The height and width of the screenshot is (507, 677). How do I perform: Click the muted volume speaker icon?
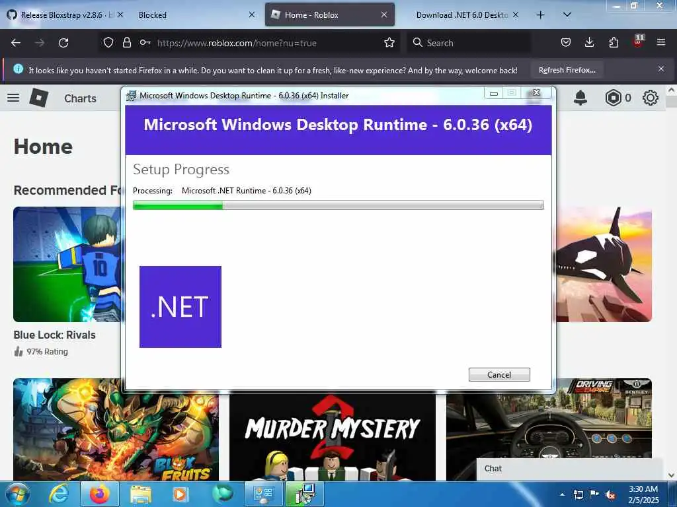610,495
